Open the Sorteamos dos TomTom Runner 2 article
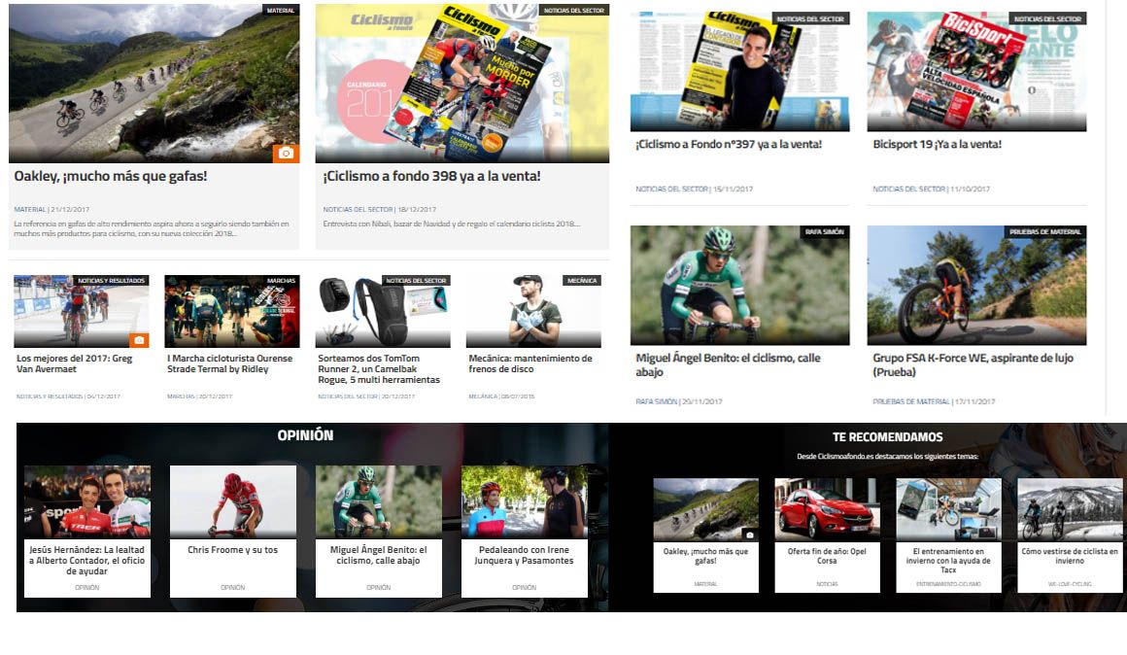Screen dimensions: 1127x655 point(379,369)
